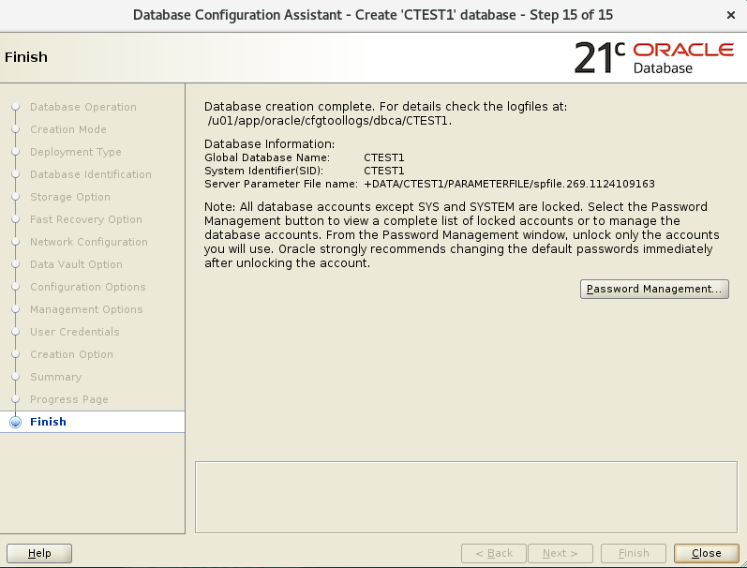This screenshot has height=568, width=747.
Task: Select the User Credentials step
Action: 75,332
